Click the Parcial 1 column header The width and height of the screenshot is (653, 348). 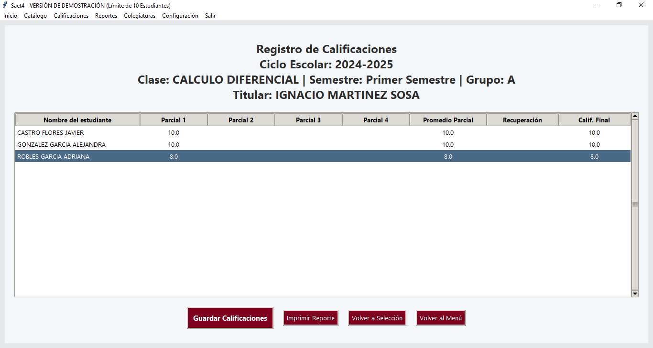[x=174, y=120]
